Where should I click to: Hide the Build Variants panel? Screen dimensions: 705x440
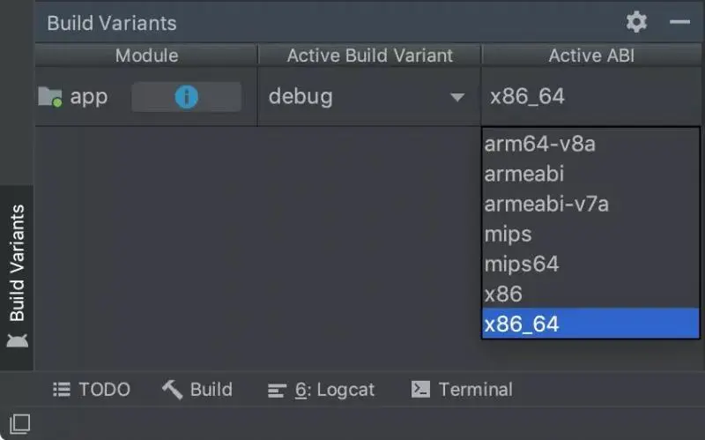coord(679,22)
